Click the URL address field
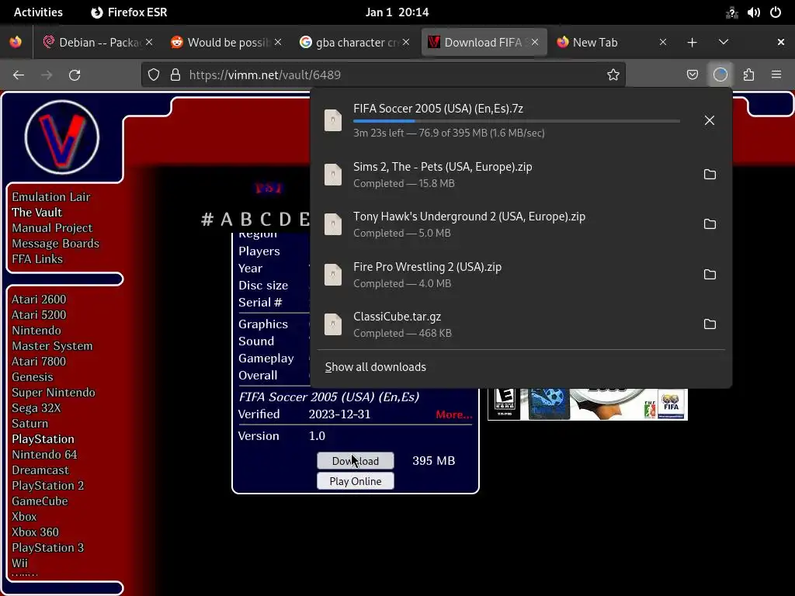 384,75
